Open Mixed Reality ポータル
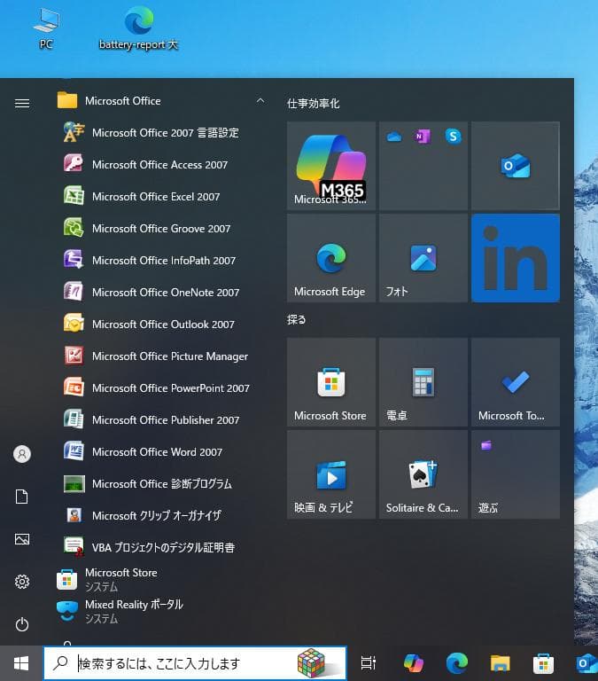The width and height of the screenshot is (598, 681). pyautogui.click(x=160, y=612)
